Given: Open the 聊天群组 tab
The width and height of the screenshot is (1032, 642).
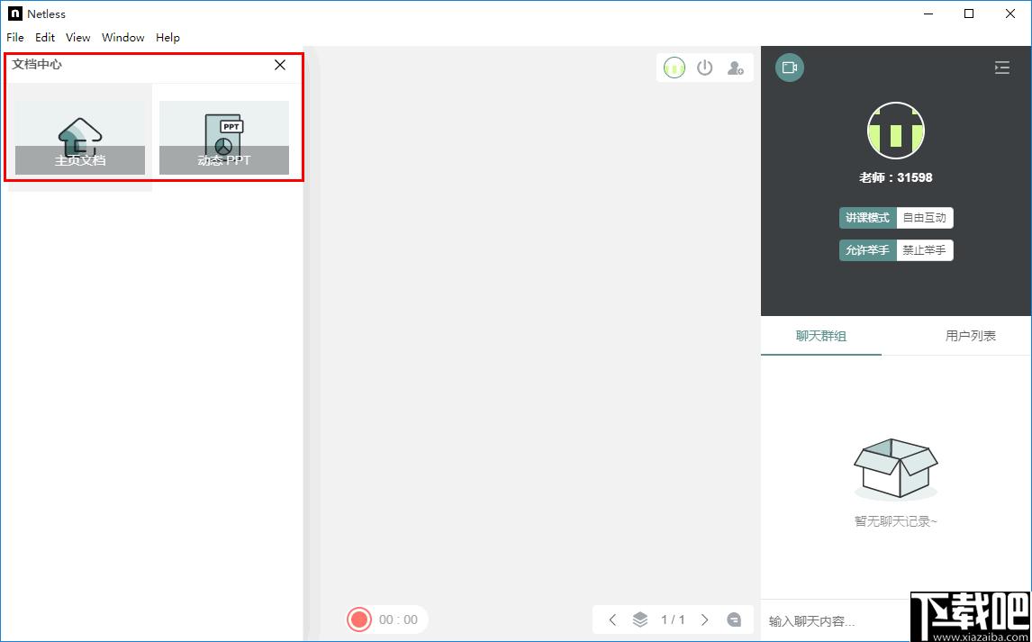Looking at the screenshot, I should [x=820, y=336].
